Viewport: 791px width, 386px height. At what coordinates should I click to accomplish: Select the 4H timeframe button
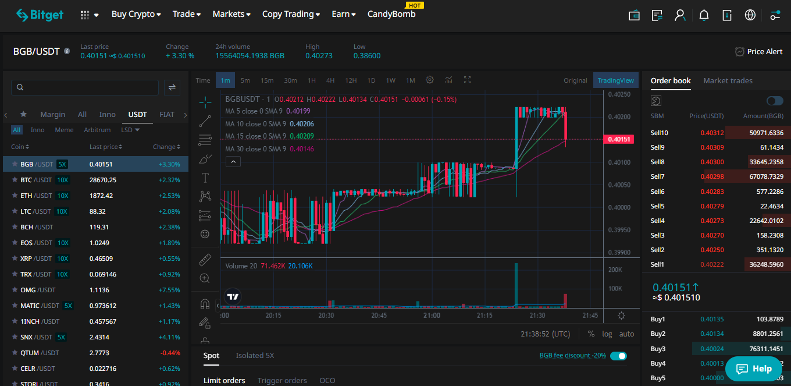(x=330, y=80)
